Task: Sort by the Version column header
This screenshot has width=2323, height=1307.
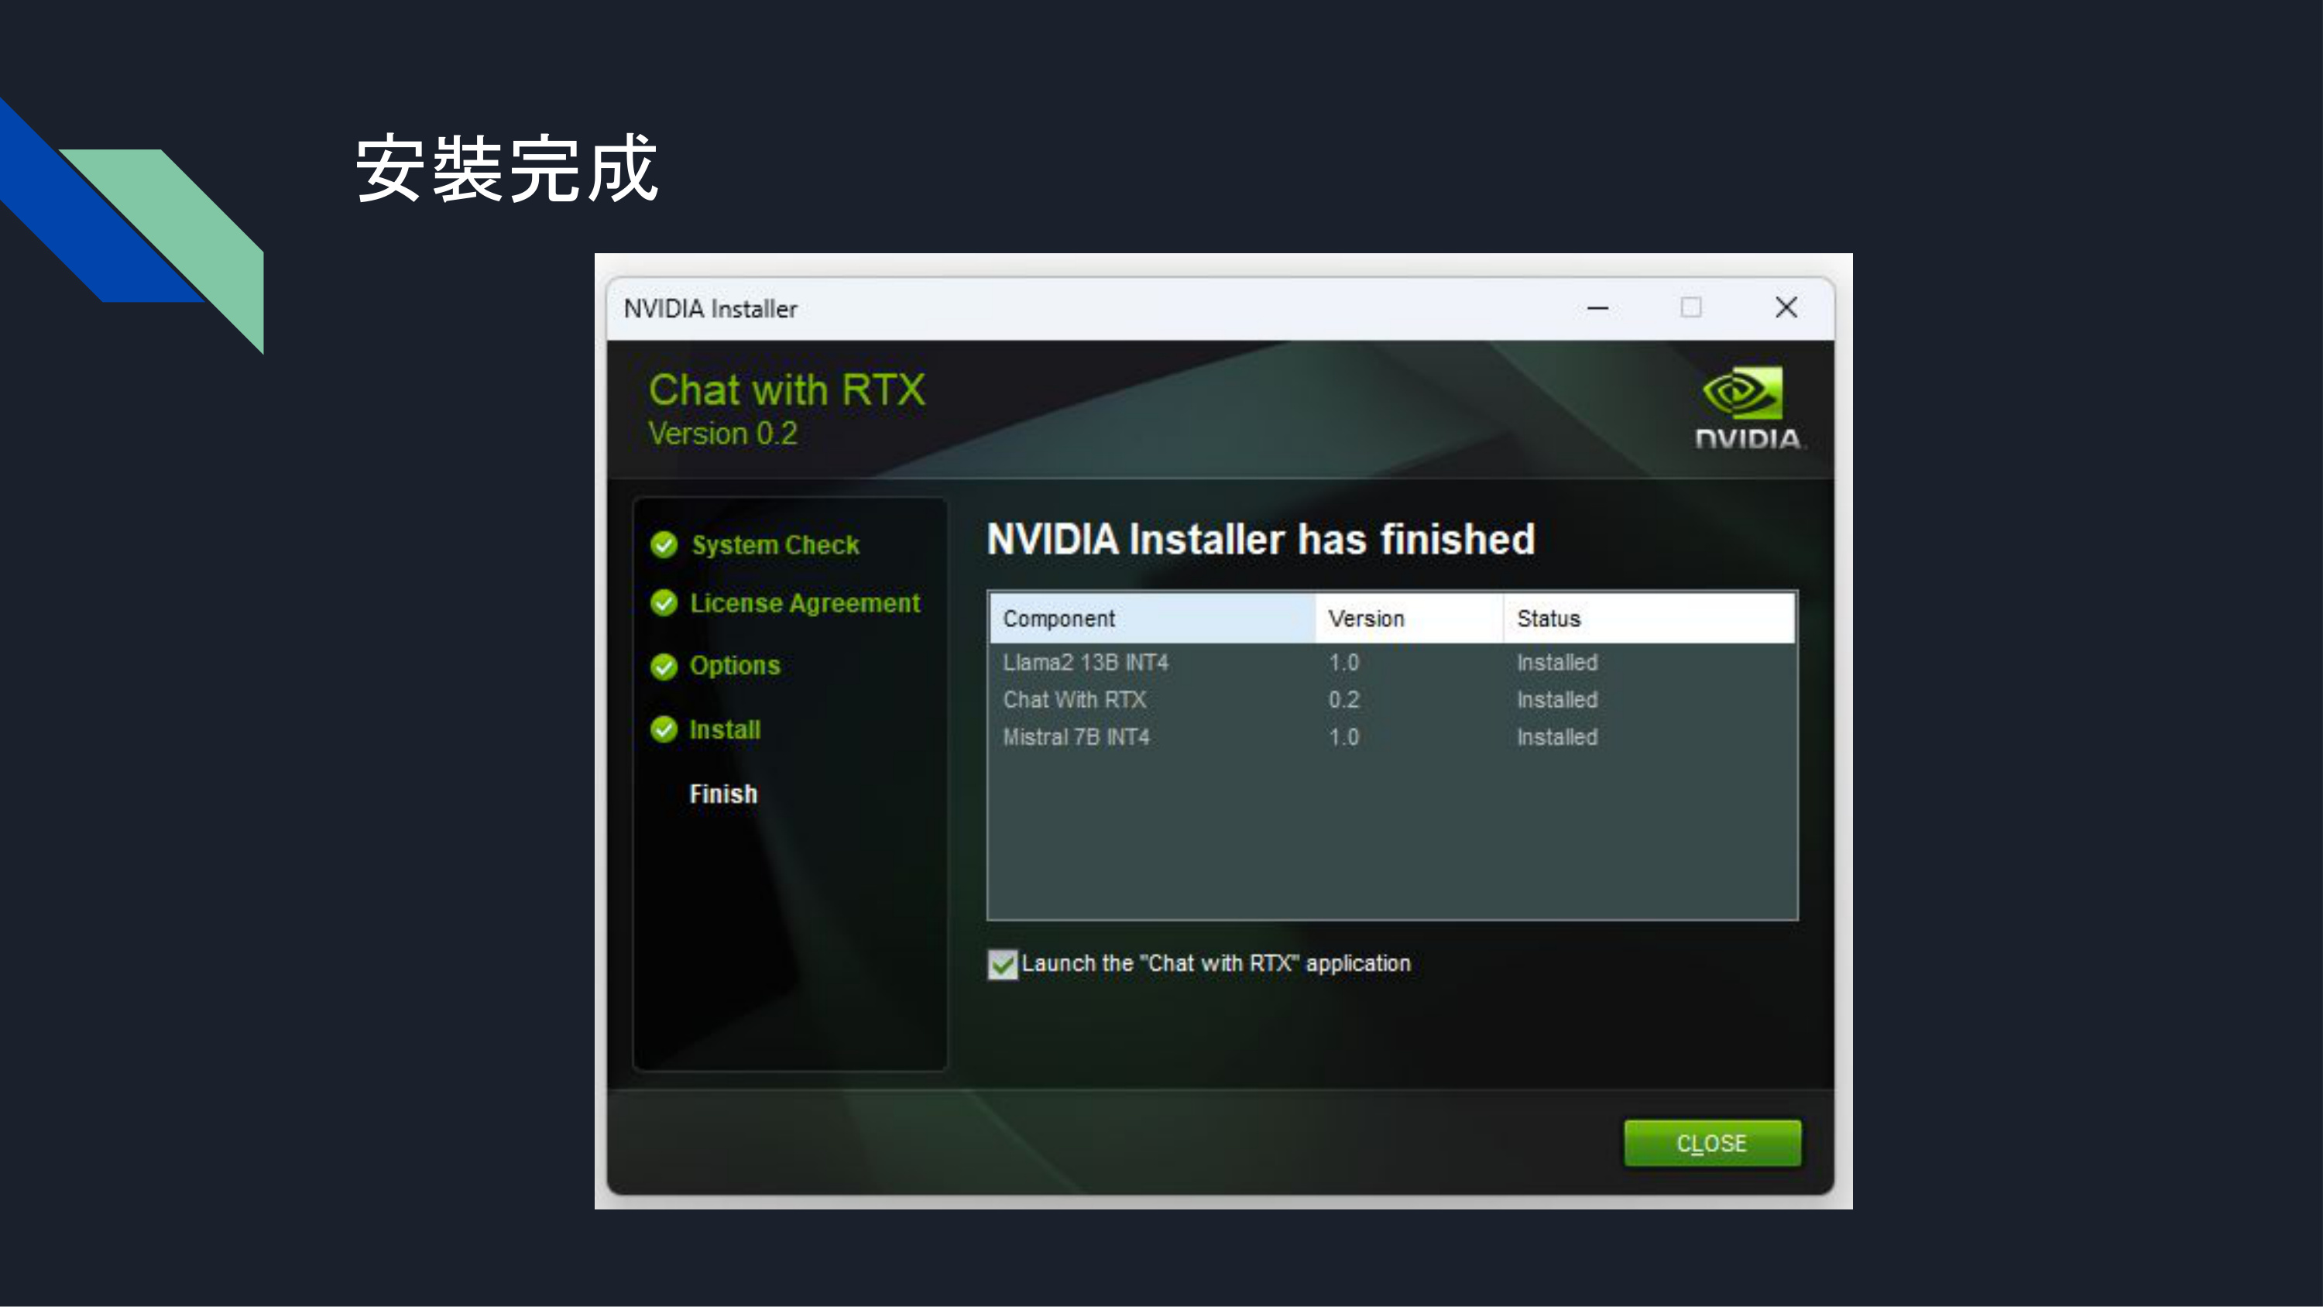Action: pyautogui.click(x=1409, y=618)
